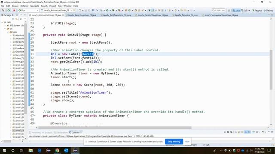
Task: Open Outlook from the taskbar
Action: tap(66, 150)
